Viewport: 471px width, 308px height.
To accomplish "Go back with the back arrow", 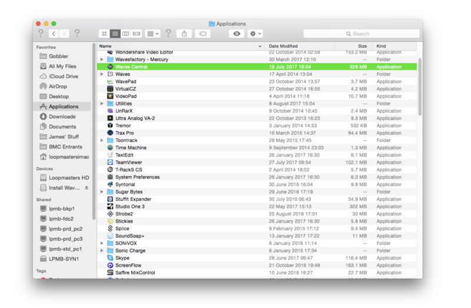I will click(54, 34).
